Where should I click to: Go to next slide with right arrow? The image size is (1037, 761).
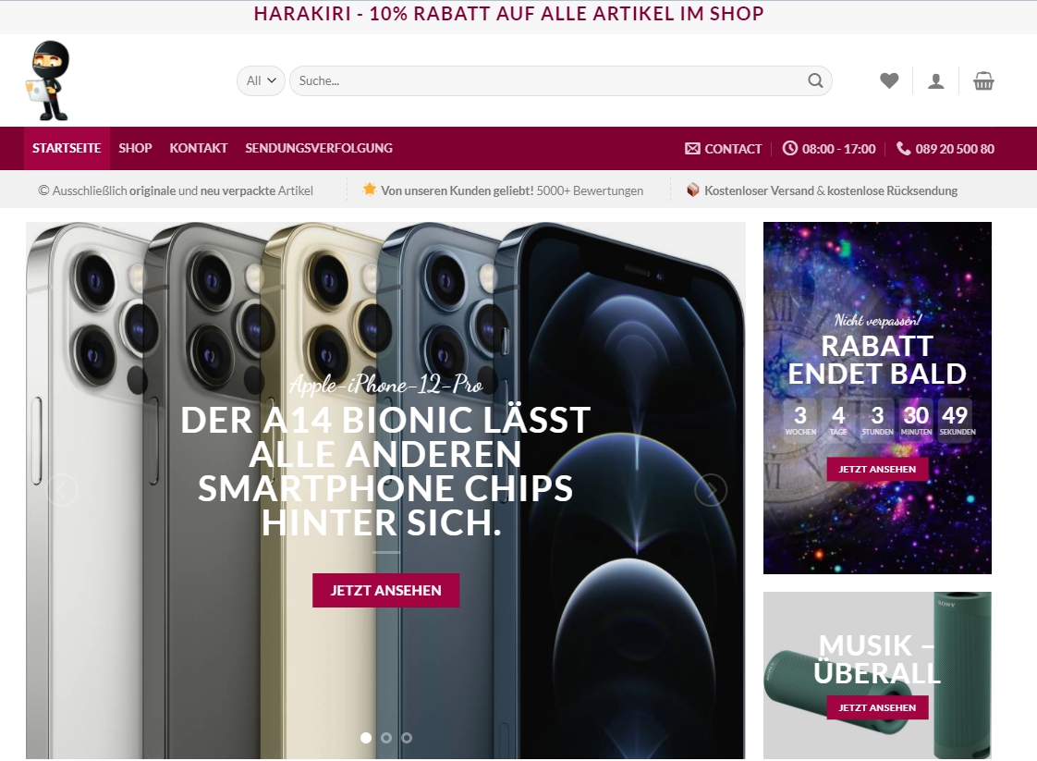point(711,490)
